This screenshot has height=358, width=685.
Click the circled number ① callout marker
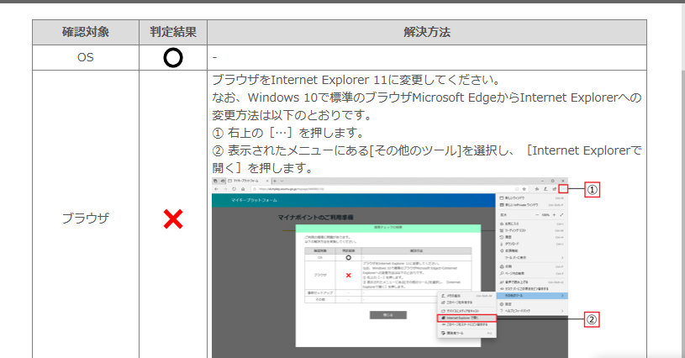[592, 190]
